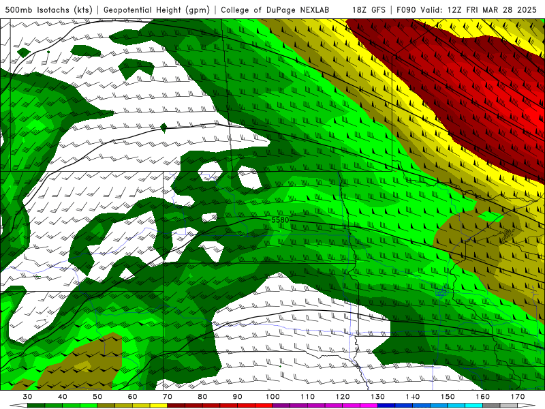Click the 80 kts legend label
Viewport: 545px width, 409px height.
pyautogui.click(x=202, y=397)
